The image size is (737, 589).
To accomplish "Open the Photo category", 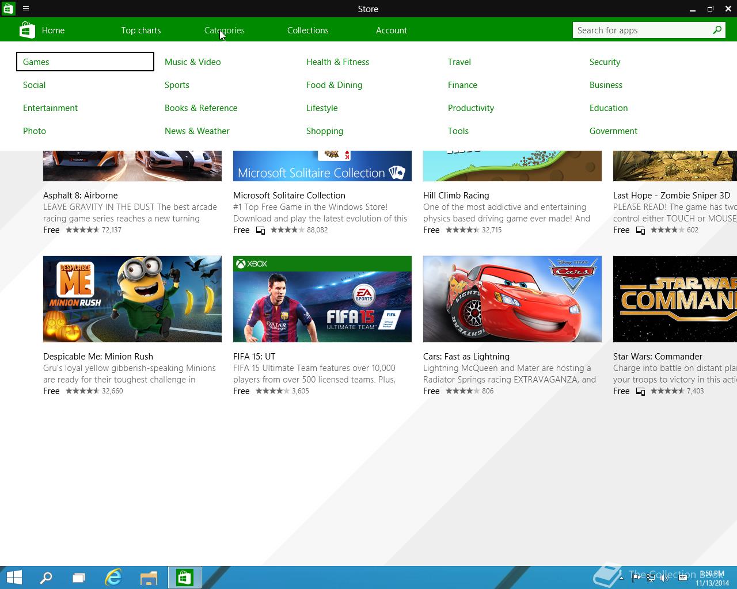I will [x=34, y=131].
